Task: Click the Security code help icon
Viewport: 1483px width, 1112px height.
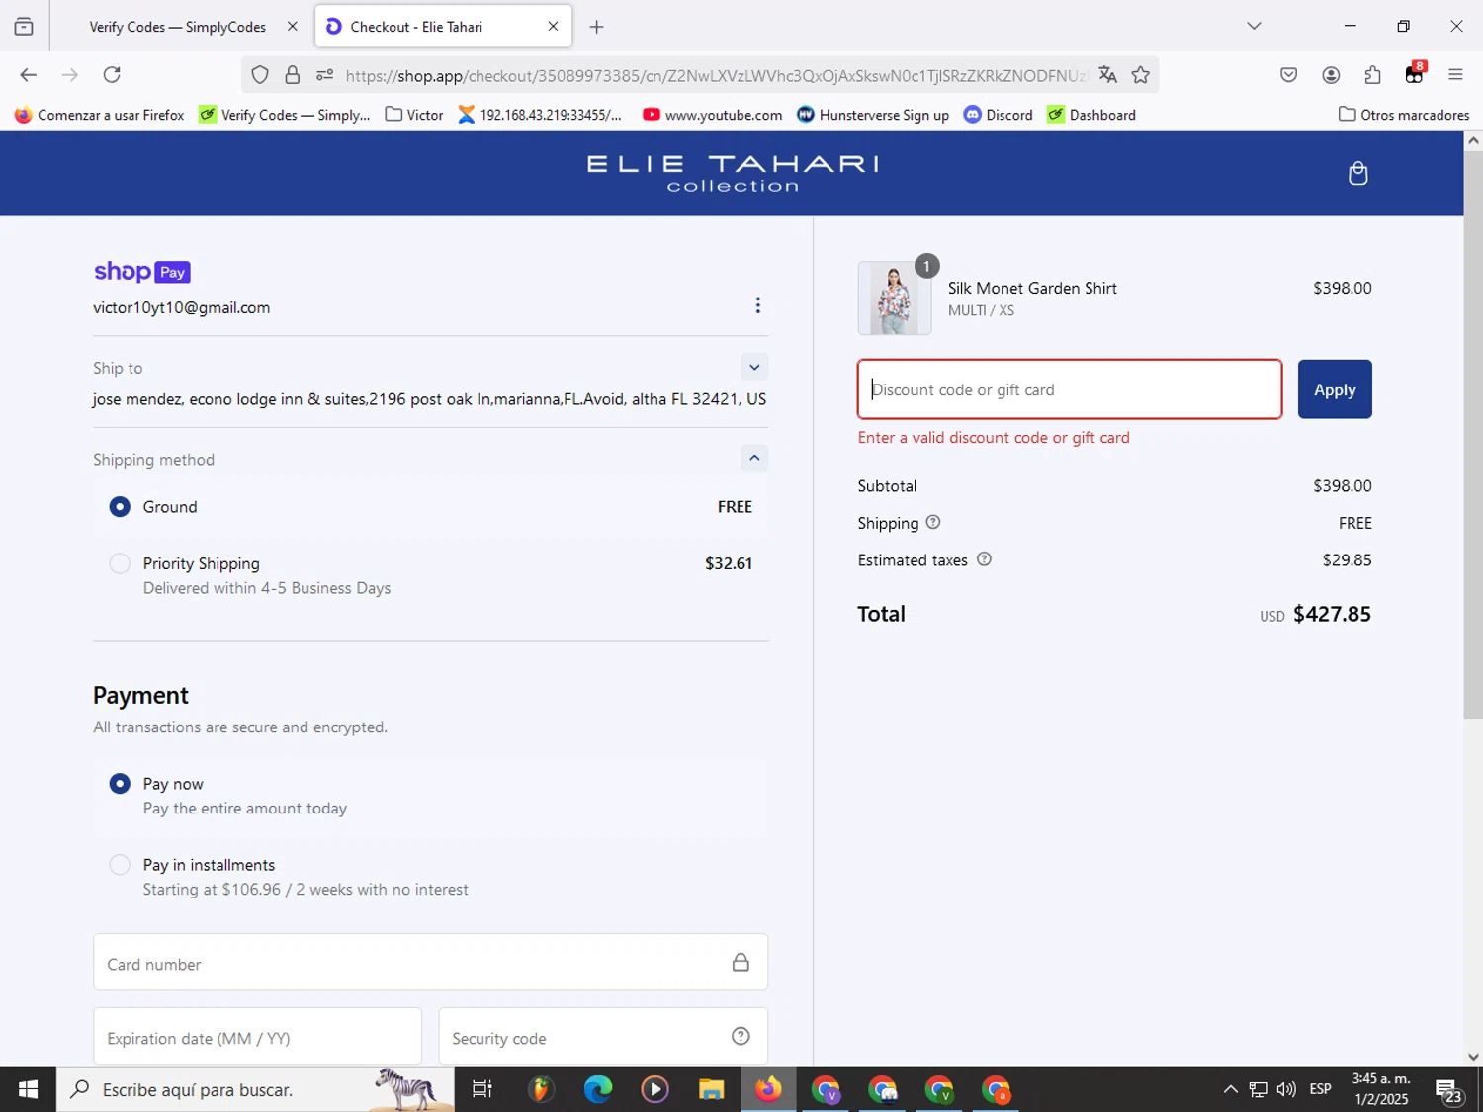Action: 741,1036
